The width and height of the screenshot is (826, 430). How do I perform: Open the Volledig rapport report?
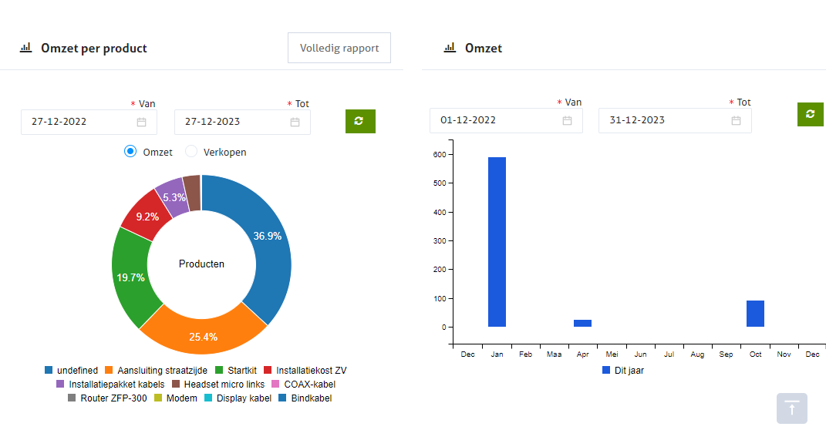[339, 48]
